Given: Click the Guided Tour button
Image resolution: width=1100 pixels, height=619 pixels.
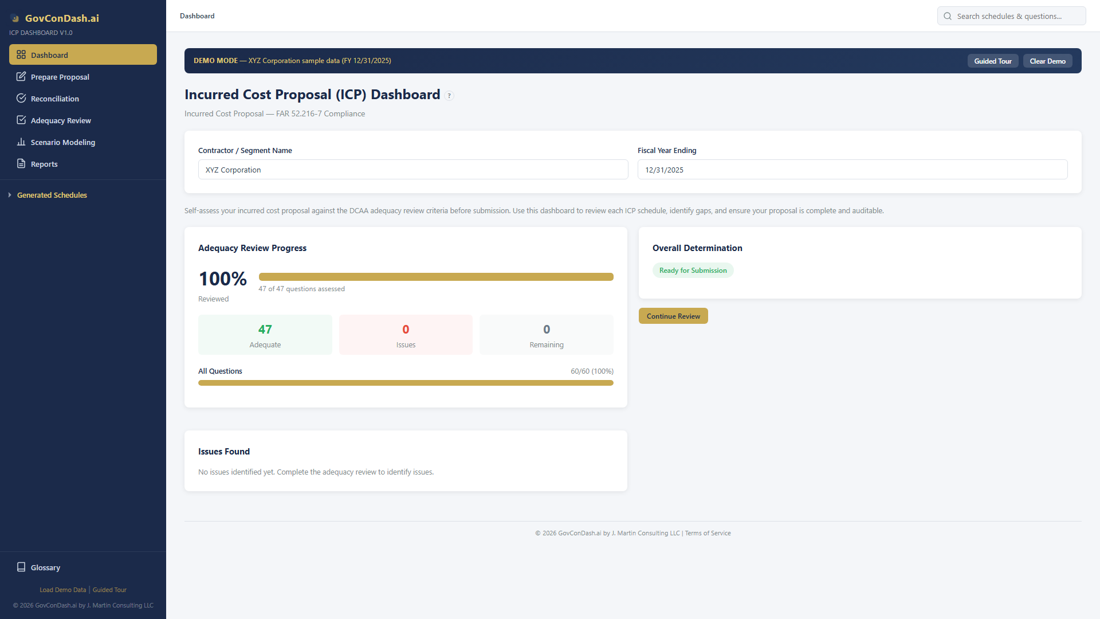Looking at the screenshot, I should click(x=993, y=60).
